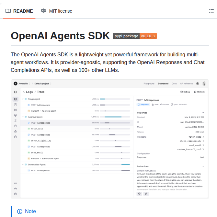The image size is (217, 217).
Task: Collapse the Properties section caret
Action: point(203,113)
